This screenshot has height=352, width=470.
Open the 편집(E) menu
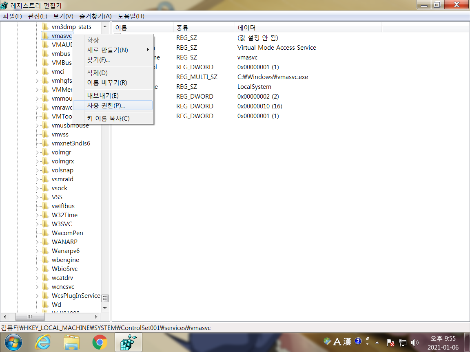pyautogui.click(x=38, y=16)
